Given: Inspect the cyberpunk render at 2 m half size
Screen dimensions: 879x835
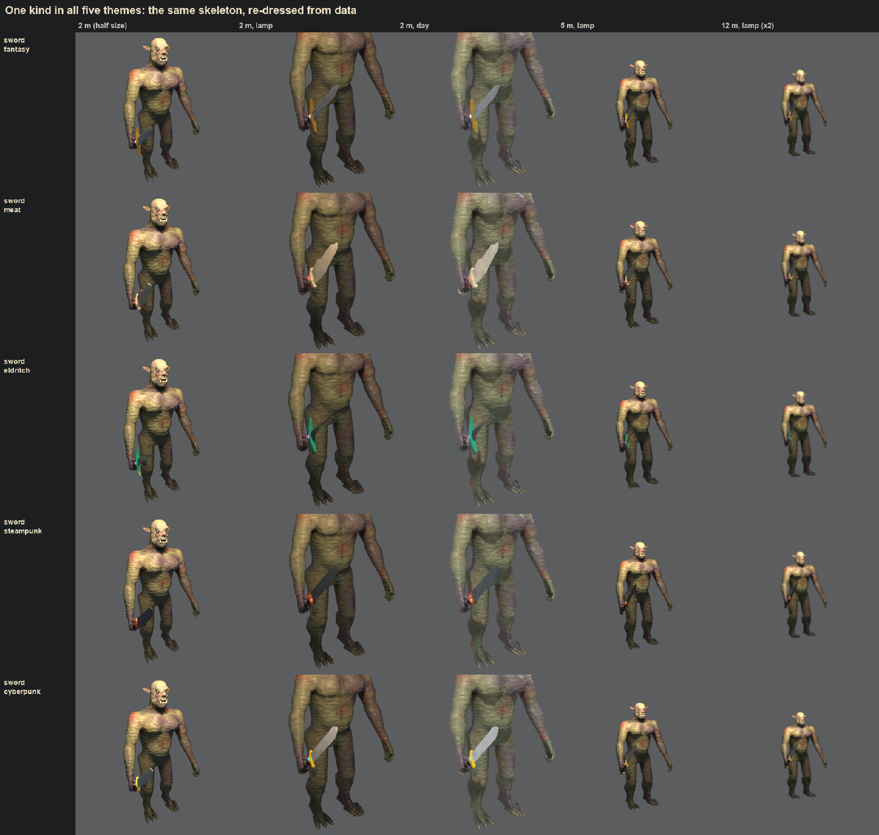Looking at the screenshot, I should coord(156,755).
